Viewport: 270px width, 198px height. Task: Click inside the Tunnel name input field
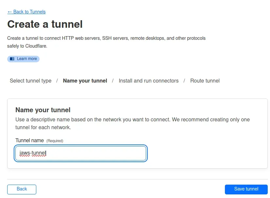80,153
